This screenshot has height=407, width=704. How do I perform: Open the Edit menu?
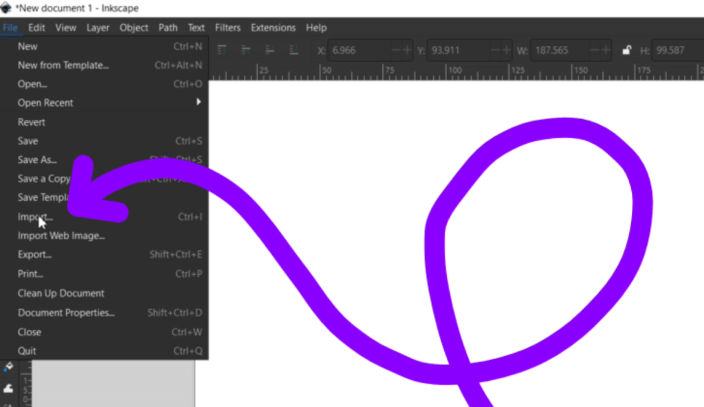(36, 27)
